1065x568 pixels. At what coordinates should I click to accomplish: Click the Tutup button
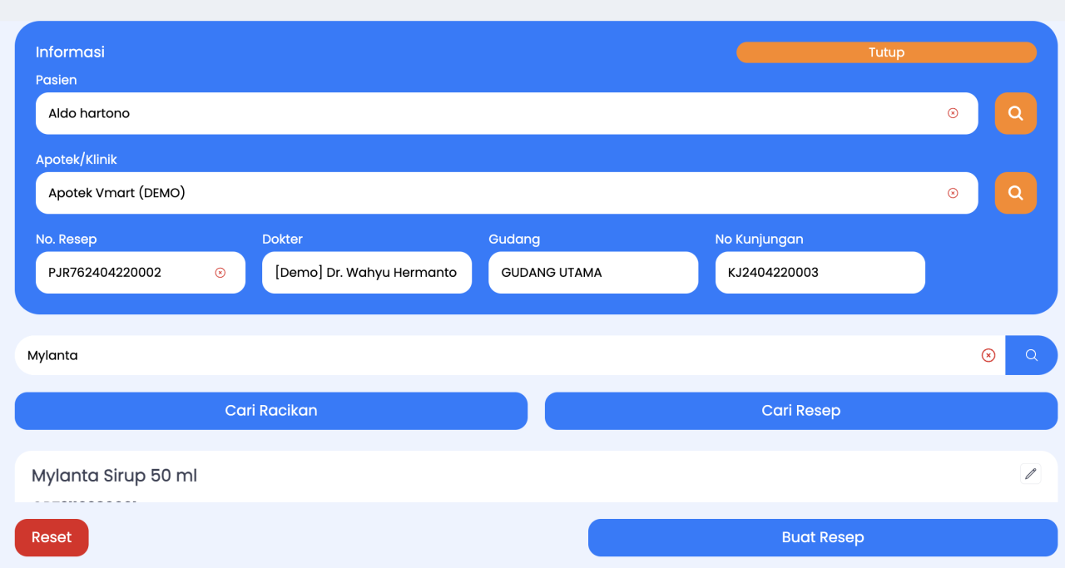click(x=886, y=52)
